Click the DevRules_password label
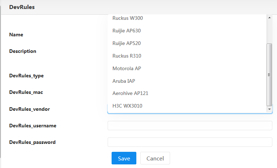 [x=32, y=142]
